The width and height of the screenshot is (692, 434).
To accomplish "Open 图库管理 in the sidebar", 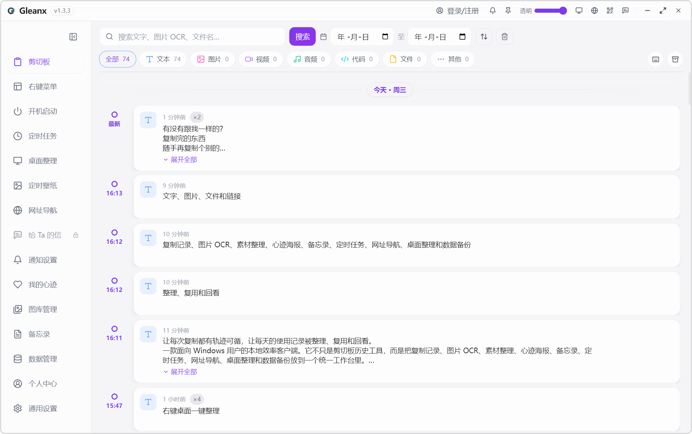I will (46, 310).
